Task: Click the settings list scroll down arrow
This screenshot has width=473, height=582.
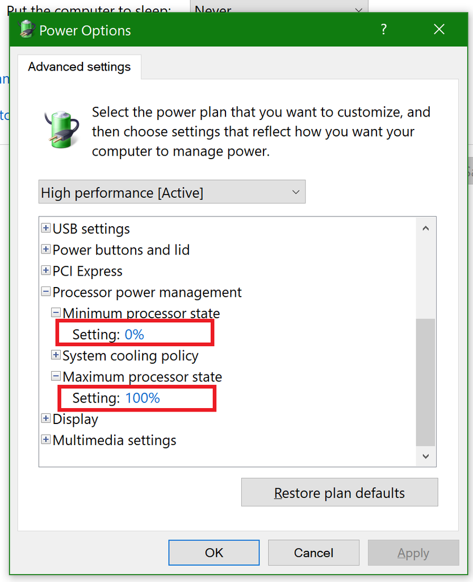Action: (426, 455)
